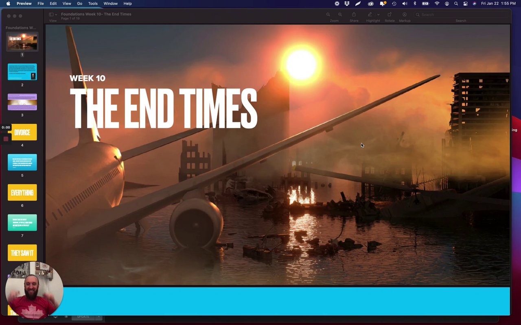Toggle the sidebar View icon
This screenshot has width=521, height=325.
tap(51, 15)
